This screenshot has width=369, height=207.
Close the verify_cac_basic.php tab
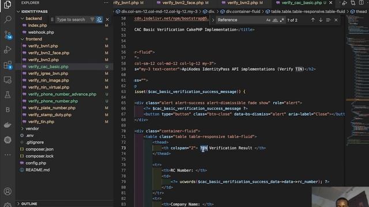click(x=330, y=3)
